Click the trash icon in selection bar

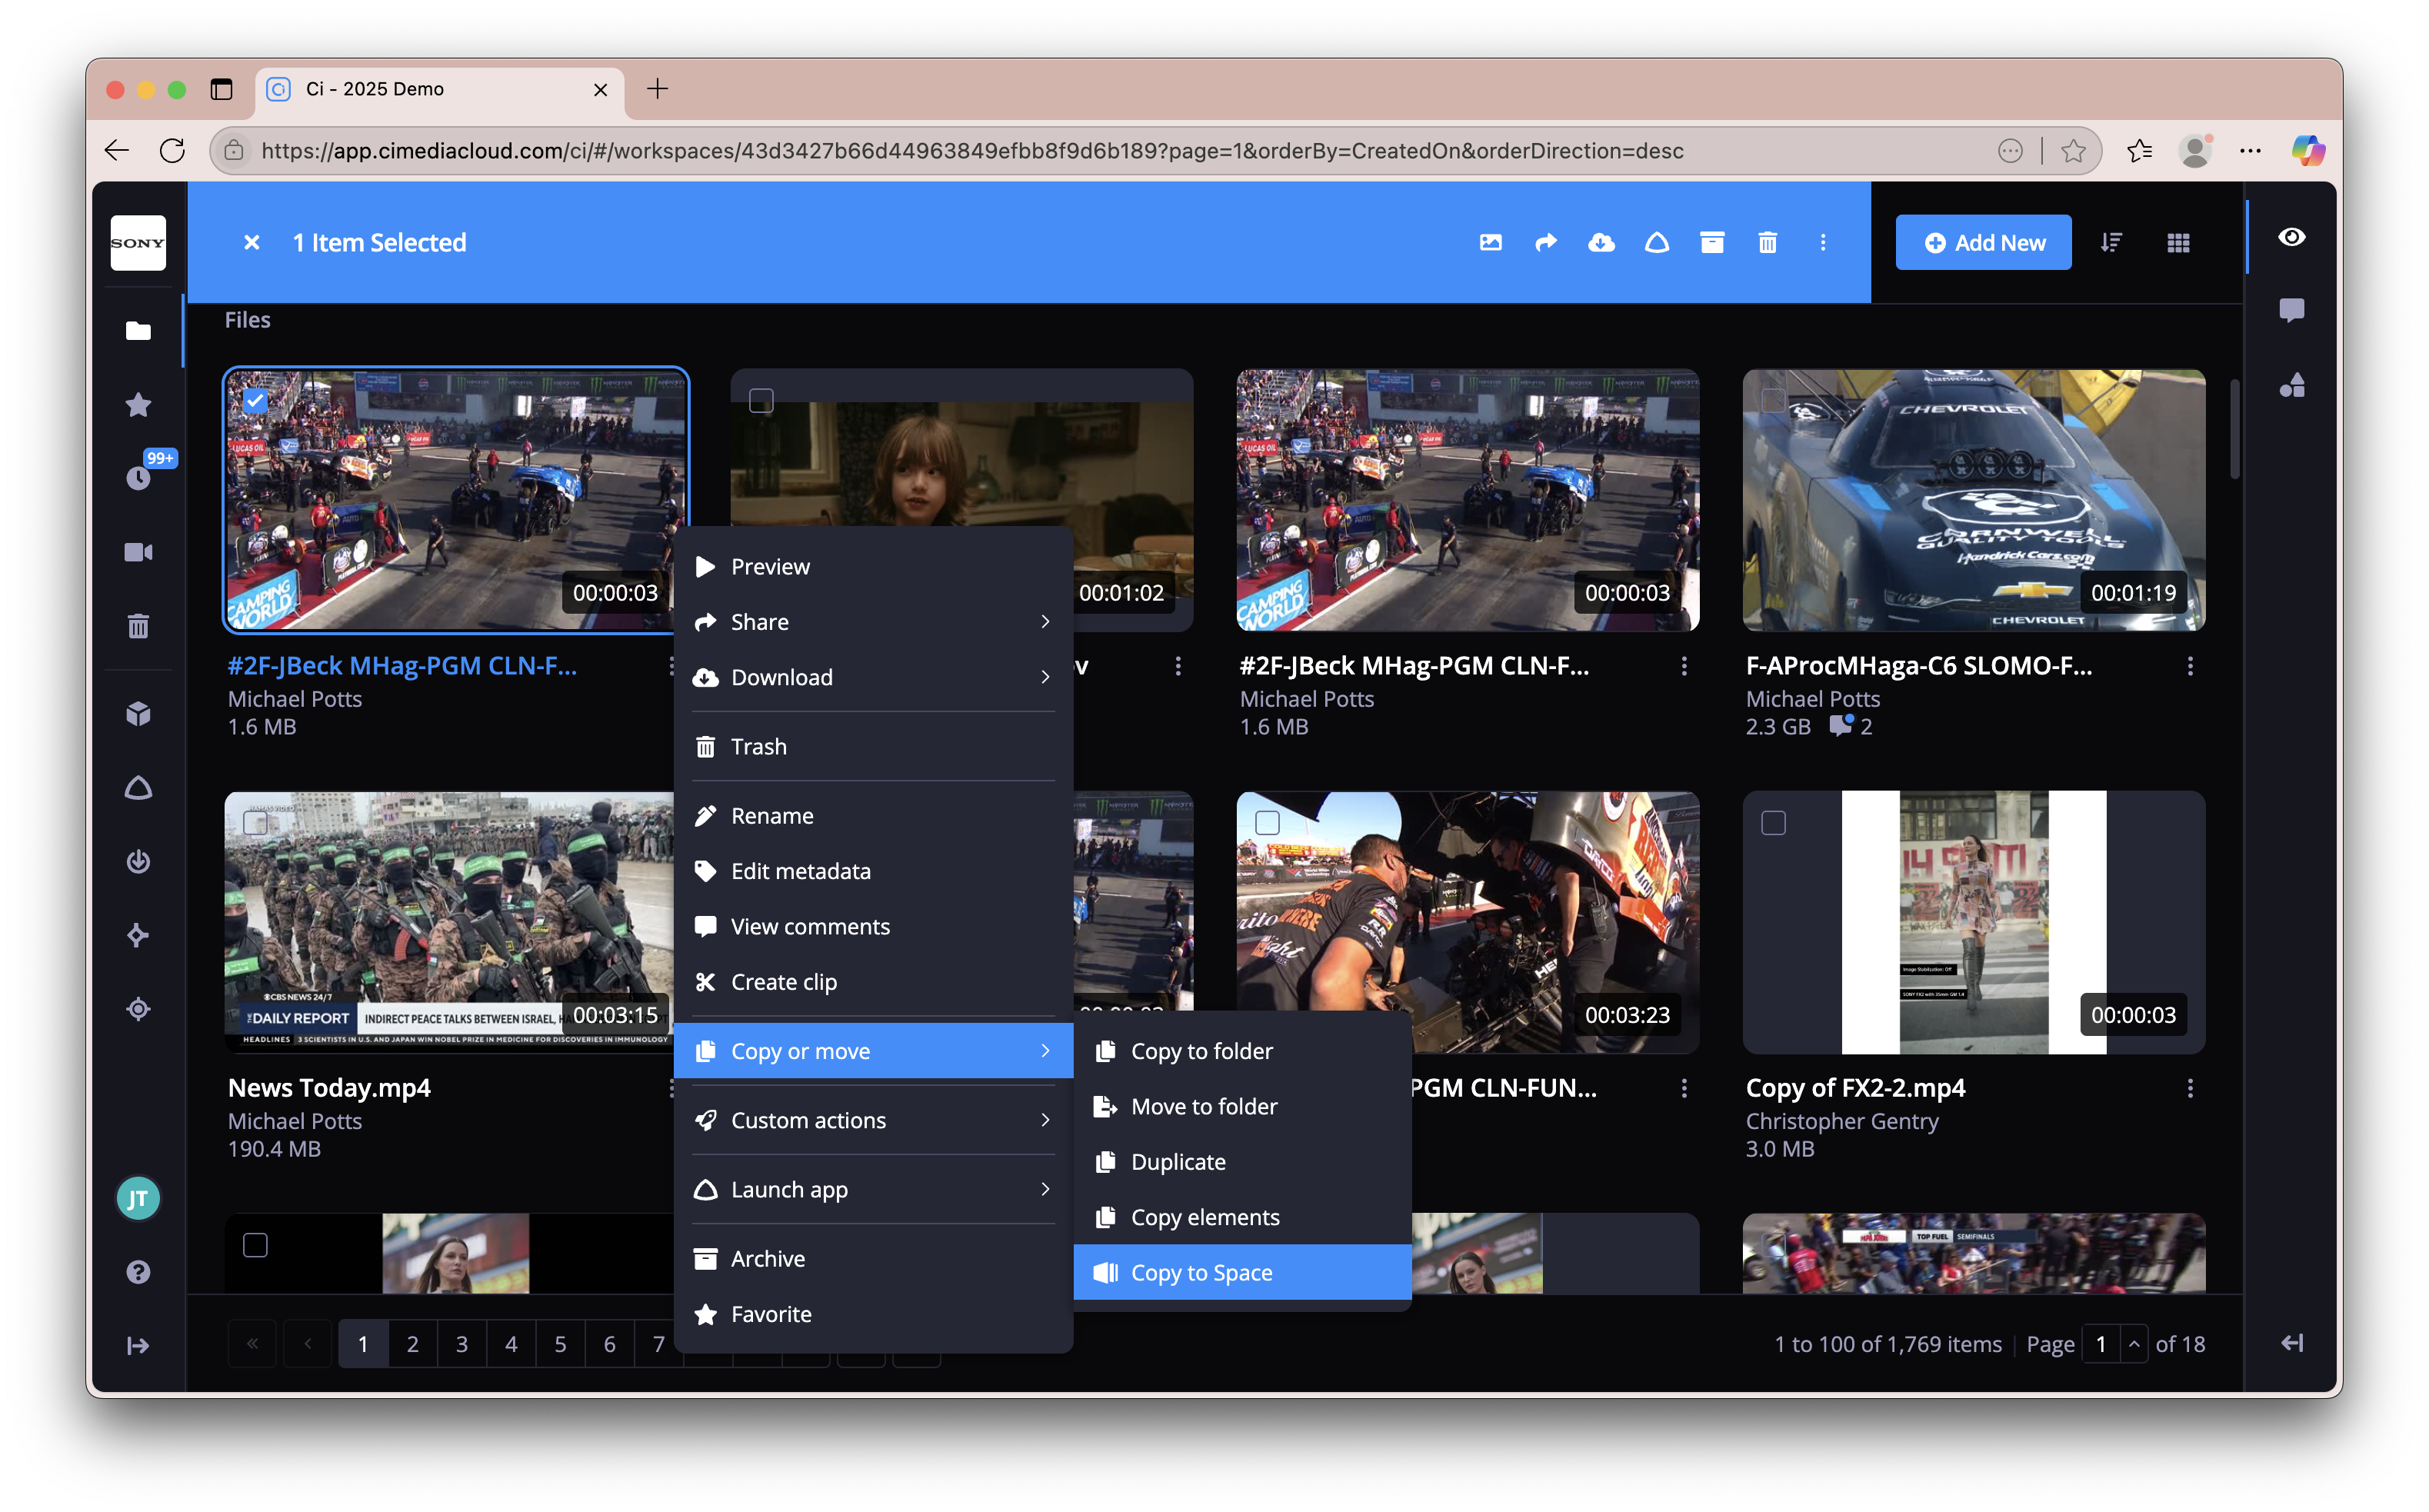tap(1767, 242)
